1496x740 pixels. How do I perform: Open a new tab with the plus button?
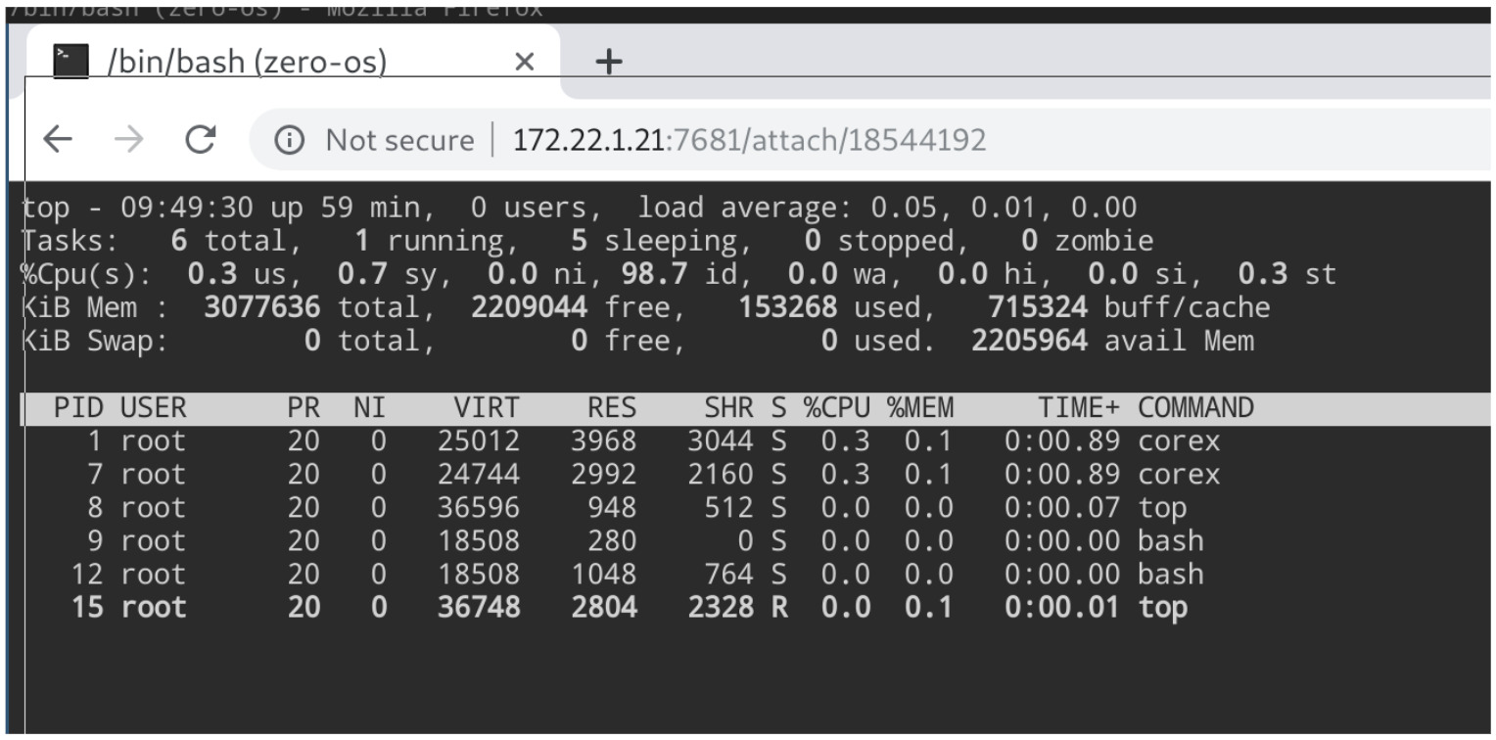tap(609, 62)
